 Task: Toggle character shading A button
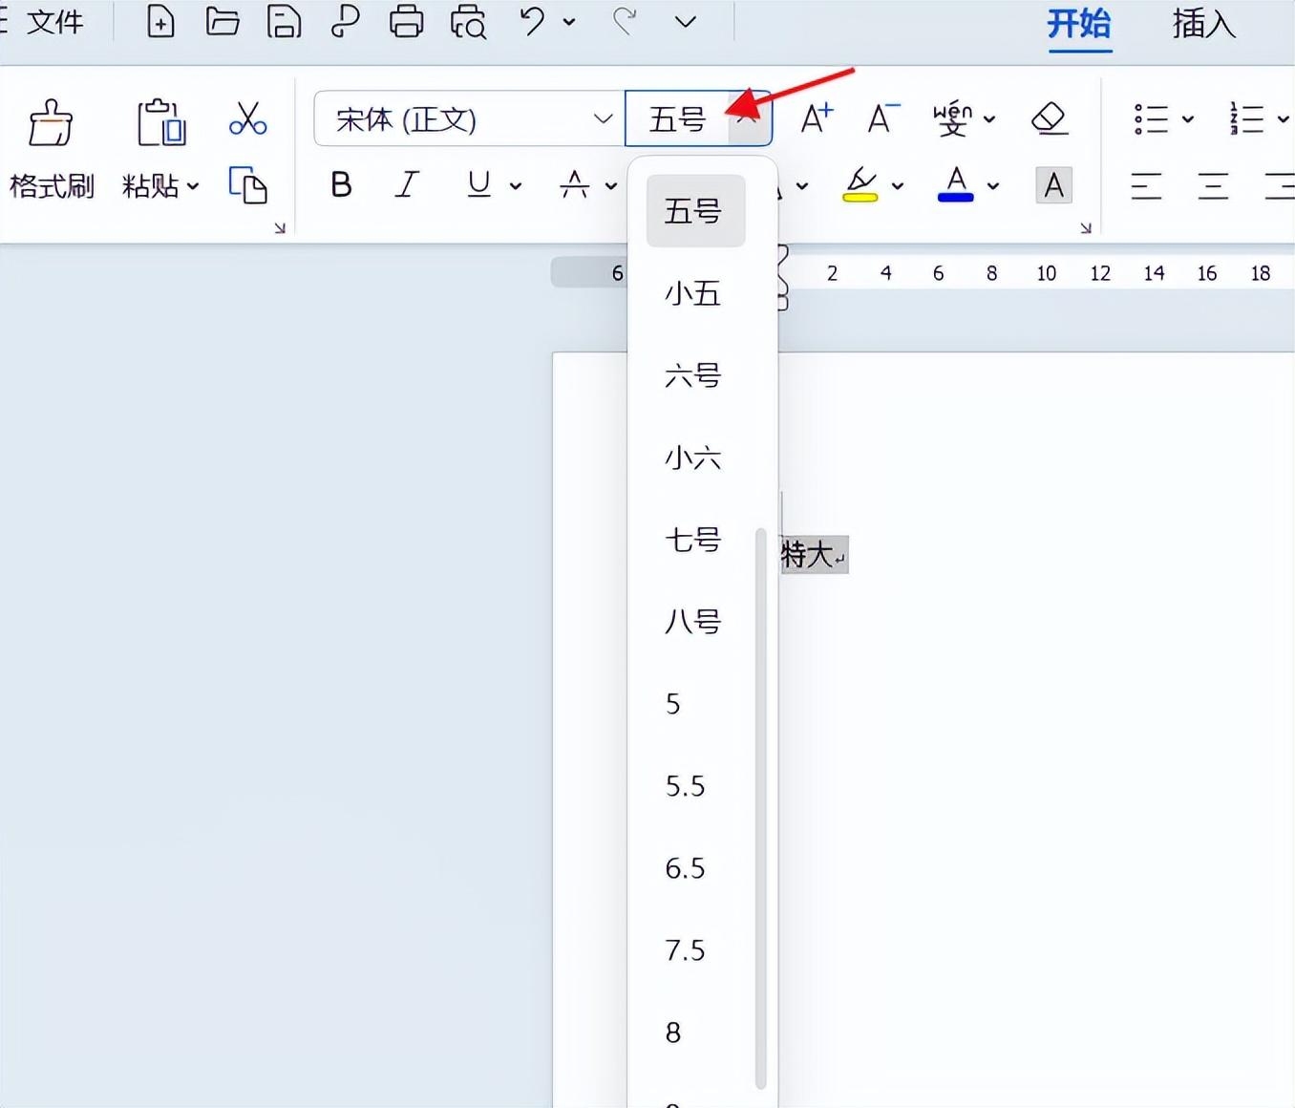pyautogui.click(x=1053, y=185)
